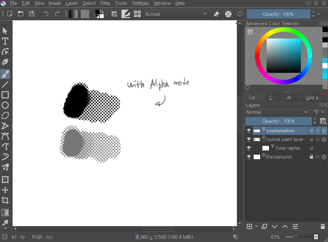Screen dimensions: 328x242
Task: Toggle eraser mode in the toolbar
Action: (x=217, y=14)
